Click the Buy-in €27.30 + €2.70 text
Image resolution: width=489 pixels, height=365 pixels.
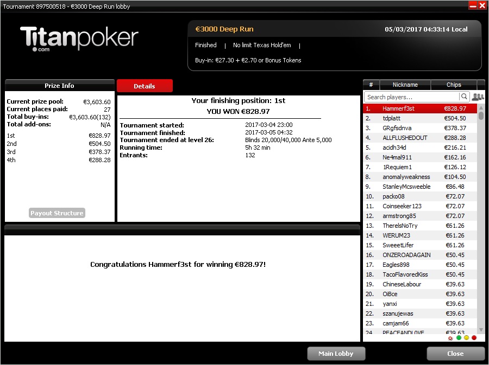click(x=248, y=60)
